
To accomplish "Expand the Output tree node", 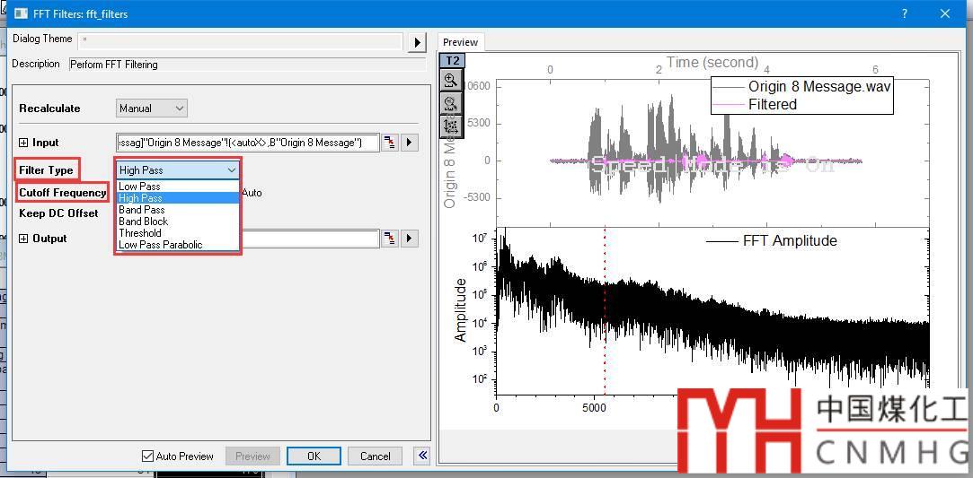I will [x=23, y=239].
